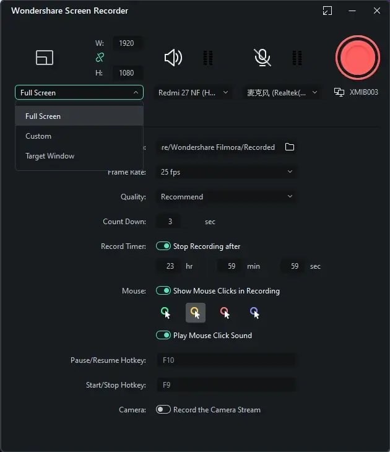Screen dimensions: 390x452
Task: Click the resize window icon in title bar
Action: (327, 11)
